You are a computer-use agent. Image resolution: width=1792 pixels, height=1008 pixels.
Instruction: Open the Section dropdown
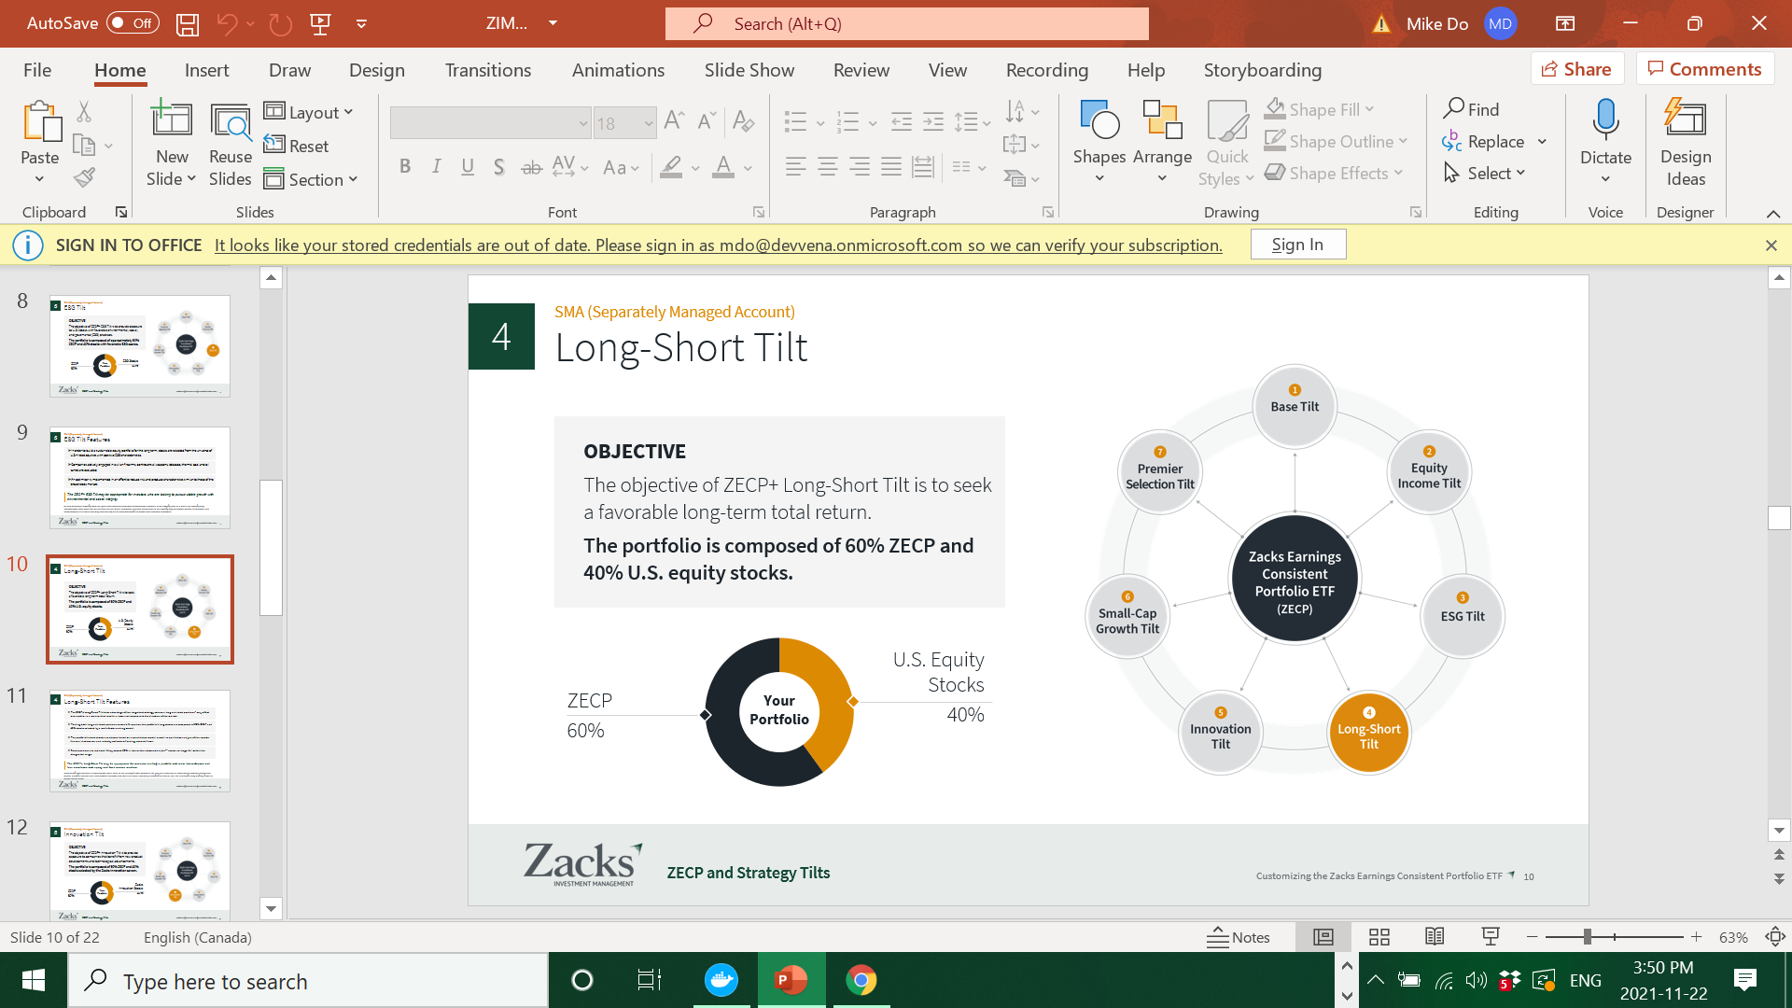point(311,179)
